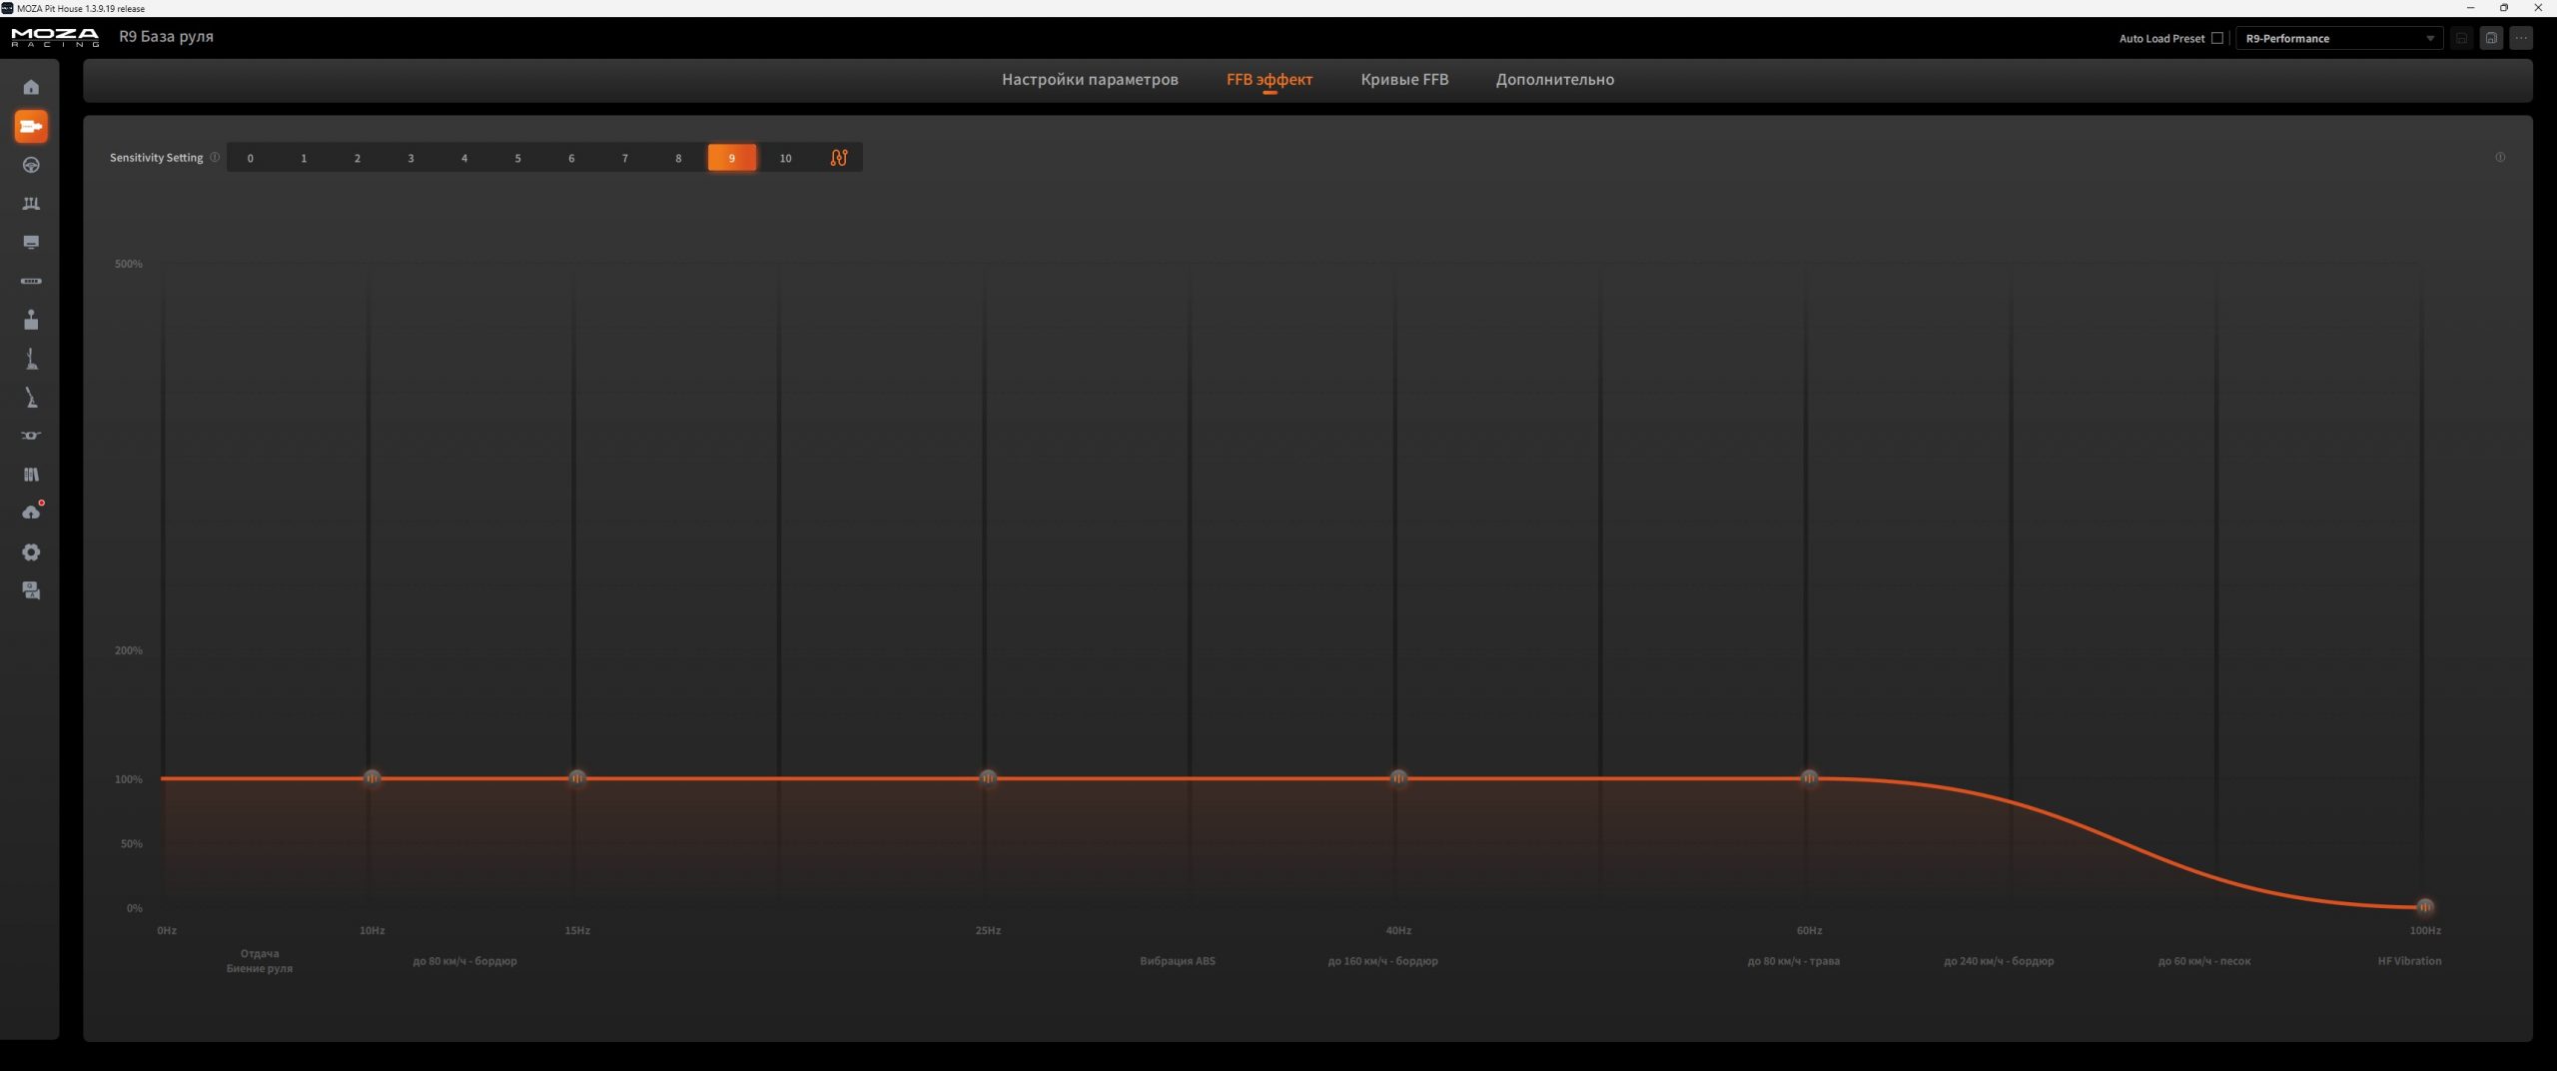Open the Q&A help icon in sidebar

(31, 591)
